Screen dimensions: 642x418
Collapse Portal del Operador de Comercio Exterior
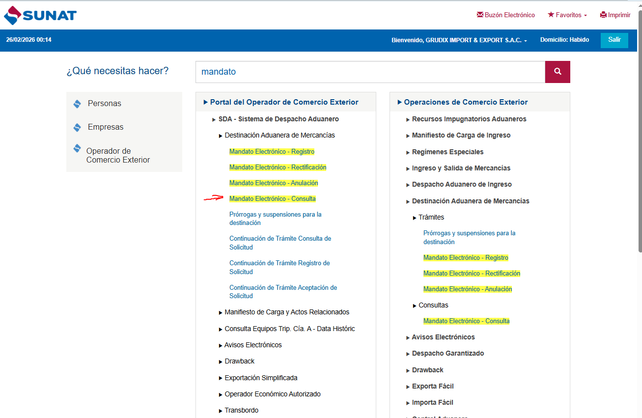tap(281, 102)
